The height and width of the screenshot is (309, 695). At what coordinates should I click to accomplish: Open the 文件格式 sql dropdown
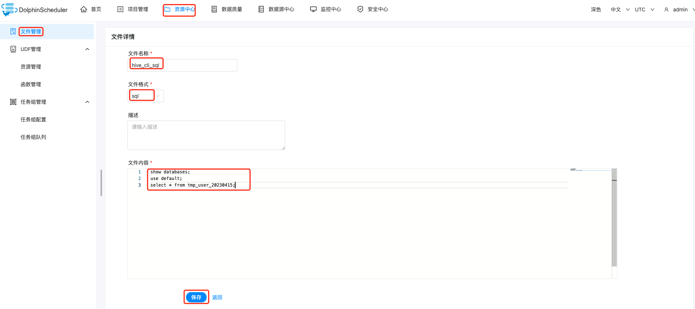(x=146, y=96)
